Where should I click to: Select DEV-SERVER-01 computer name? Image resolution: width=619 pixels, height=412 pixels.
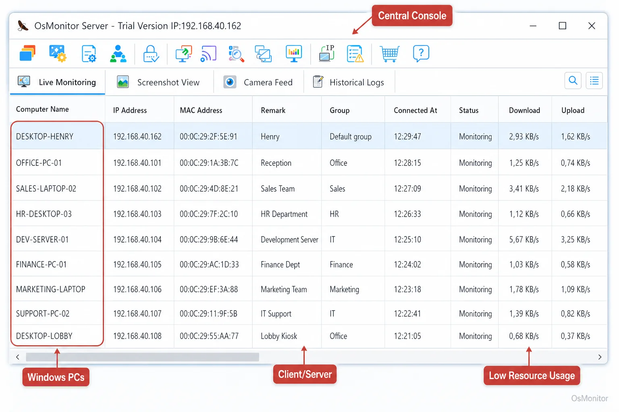point(42,239)
